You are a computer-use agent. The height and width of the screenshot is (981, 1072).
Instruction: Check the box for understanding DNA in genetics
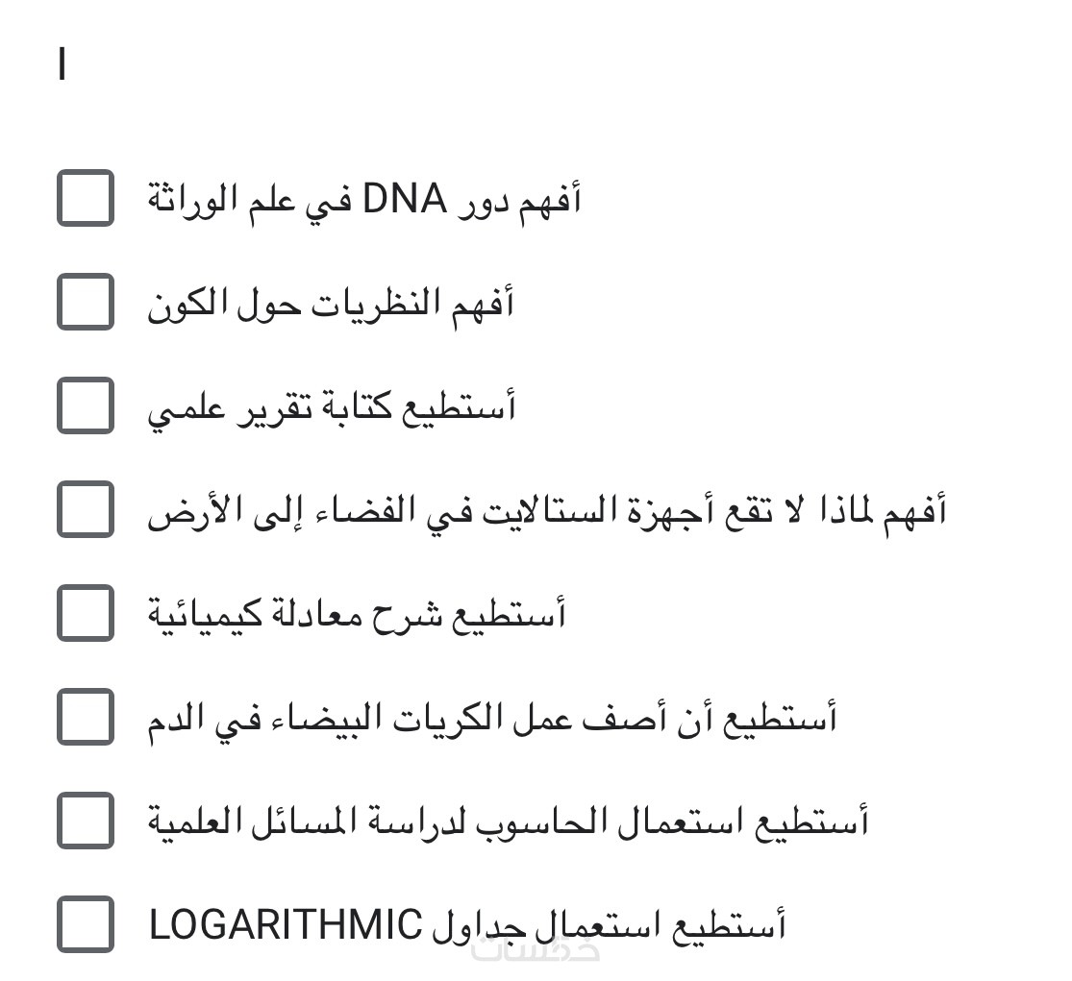[x=86, y=198]
